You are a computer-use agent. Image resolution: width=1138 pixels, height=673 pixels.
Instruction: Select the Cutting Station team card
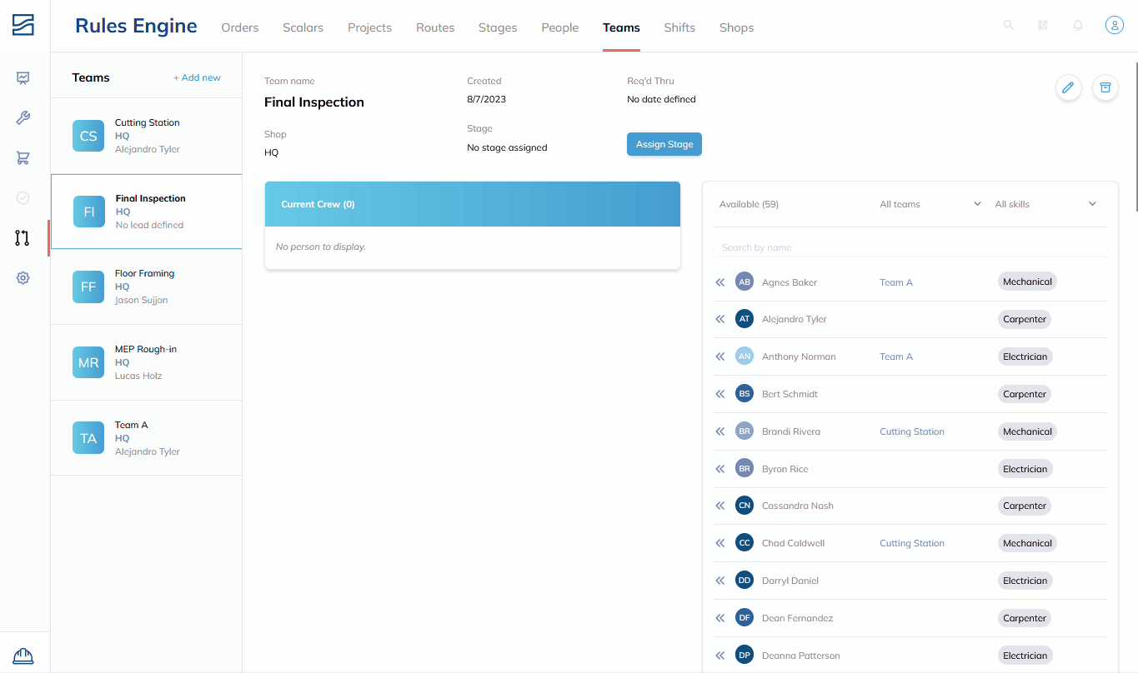point(147,136)
